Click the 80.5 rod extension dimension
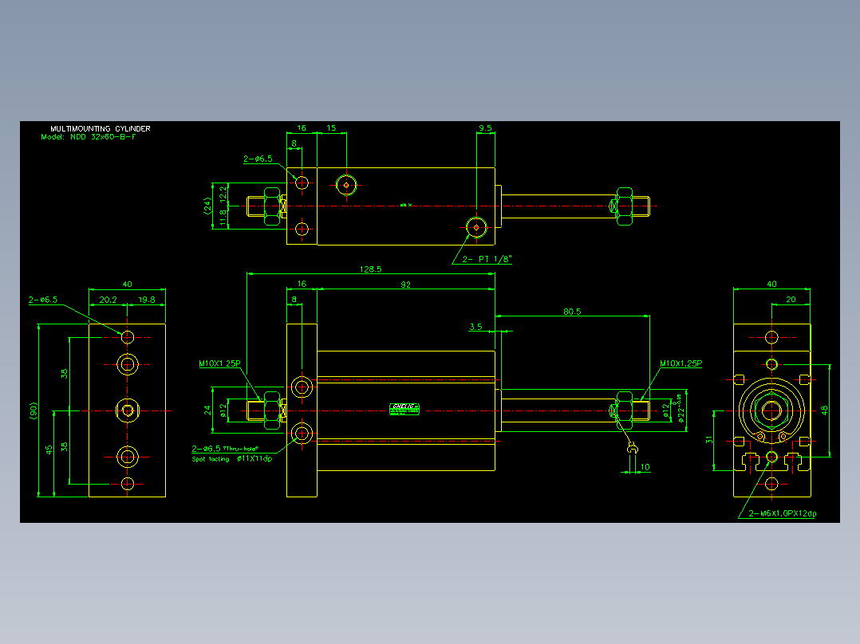The width and height of the screenshot is (860, 644). (x=572, y=312)
